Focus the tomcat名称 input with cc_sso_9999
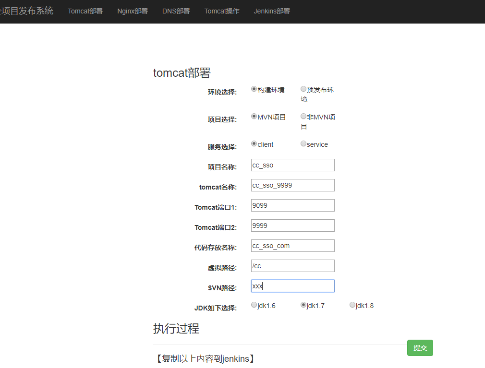 [292, 185]
